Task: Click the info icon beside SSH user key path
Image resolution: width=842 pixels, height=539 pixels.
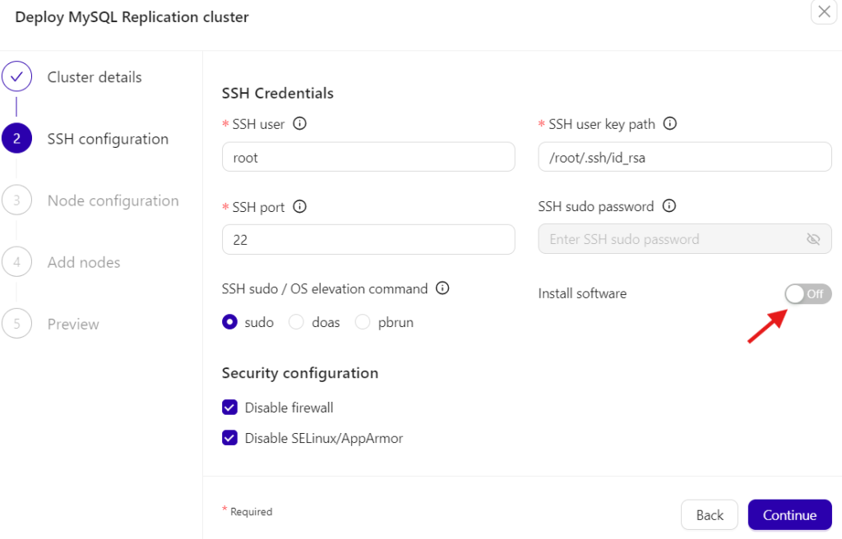Action: pos(670,124)
